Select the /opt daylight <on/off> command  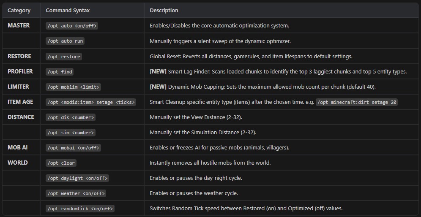(77, 178)
